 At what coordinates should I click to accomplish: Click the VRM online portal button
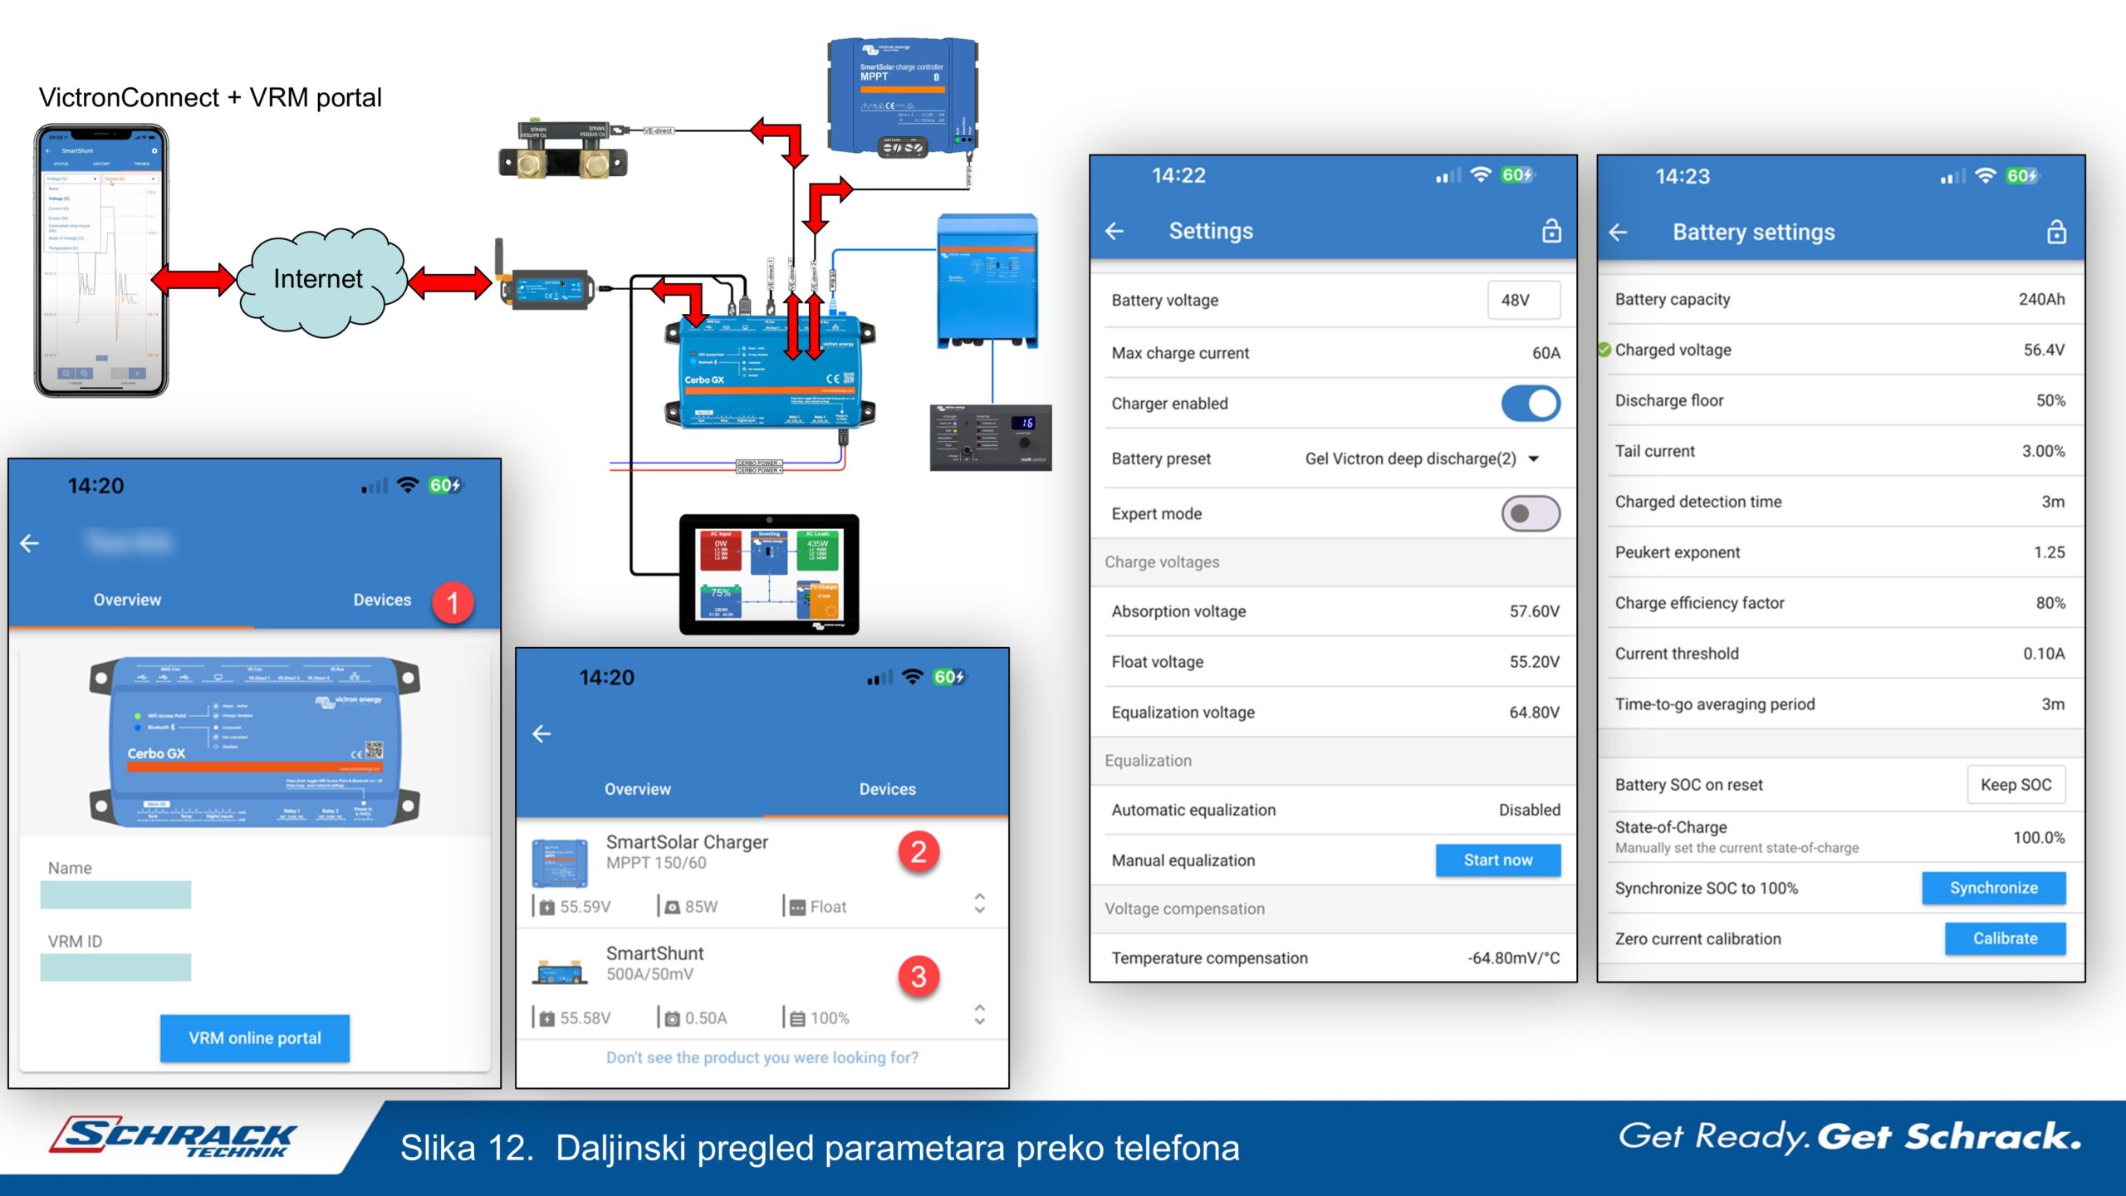(x=254, y=1037)
